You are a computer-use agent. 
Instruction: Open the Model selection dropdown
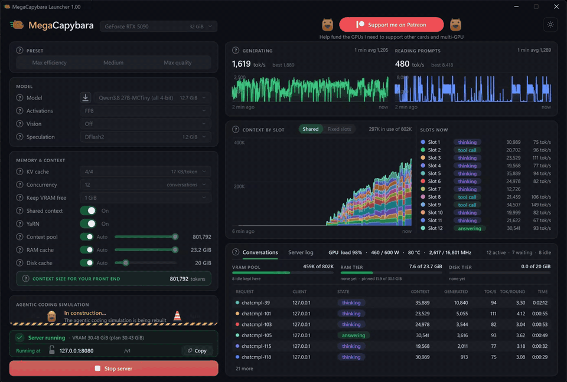[x=152, y=97]
